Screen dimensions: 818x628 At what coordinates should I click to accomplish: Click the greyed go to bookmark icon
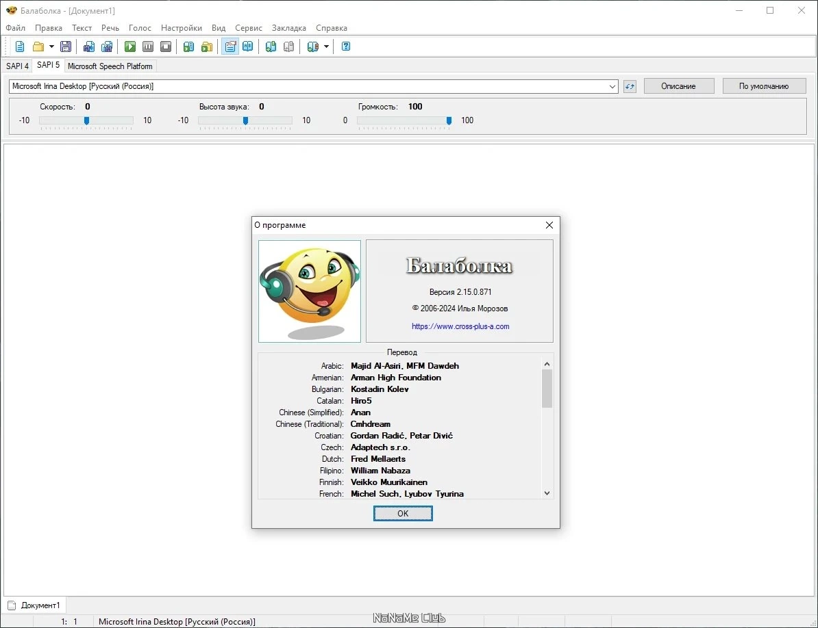[288, 47]
